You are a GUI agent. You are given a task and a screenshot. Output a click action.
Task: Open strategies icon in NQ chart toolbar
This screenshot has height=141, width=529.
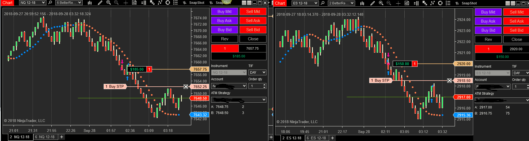tap(160, 3)
